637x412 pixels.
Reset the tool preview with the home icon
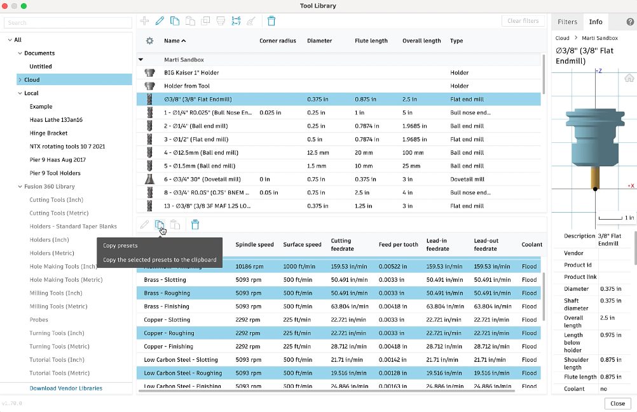(x=629, y=78)
